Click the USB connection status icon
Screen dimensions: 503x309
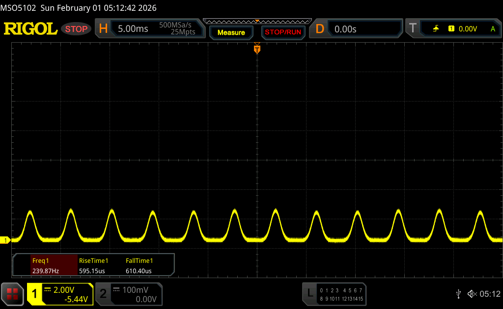tap(458, 294)
